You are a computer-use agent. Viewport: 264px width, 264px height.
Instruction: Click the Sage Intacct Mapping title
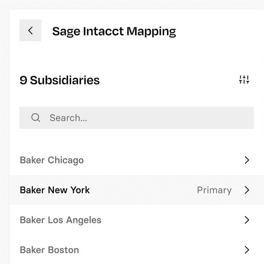coord(114,32)
